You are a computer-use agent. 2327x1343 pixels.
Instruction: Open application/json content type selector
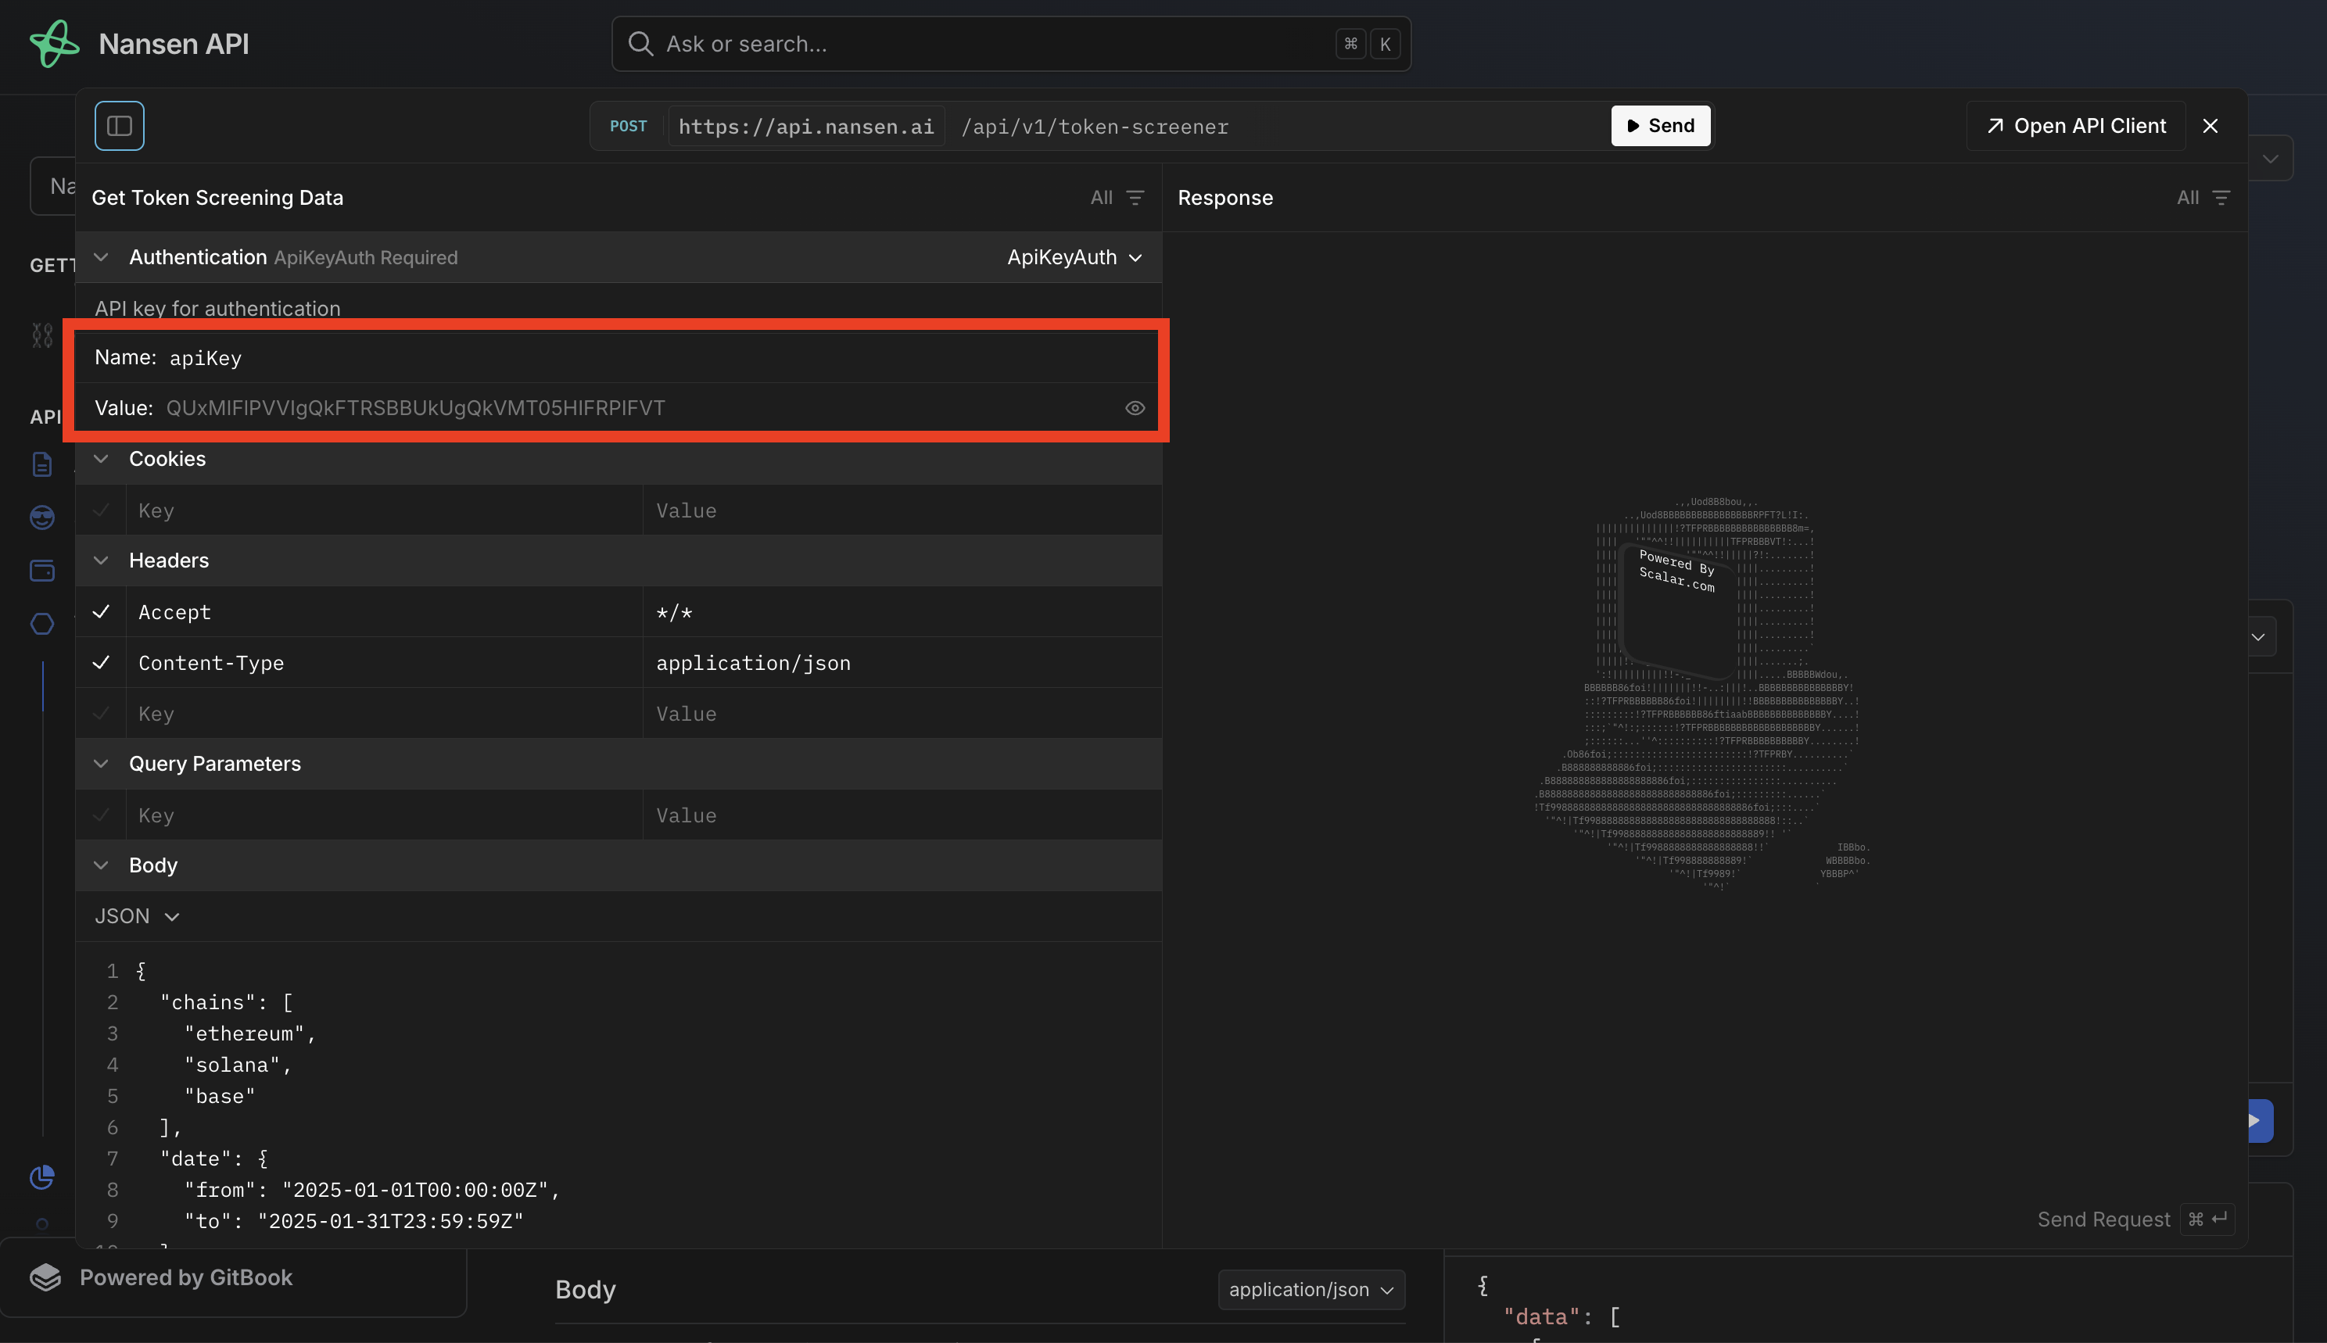pyautogui.click(x=1311, y=1290)
